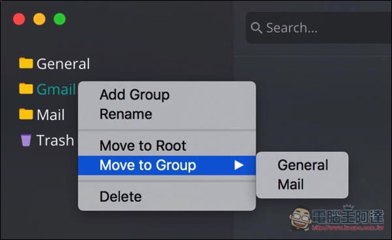Image resolution: width=392 pixels, height=240 pixels.
Task: Click the Move to Group submenu arrow
Action: click(239, 165)
